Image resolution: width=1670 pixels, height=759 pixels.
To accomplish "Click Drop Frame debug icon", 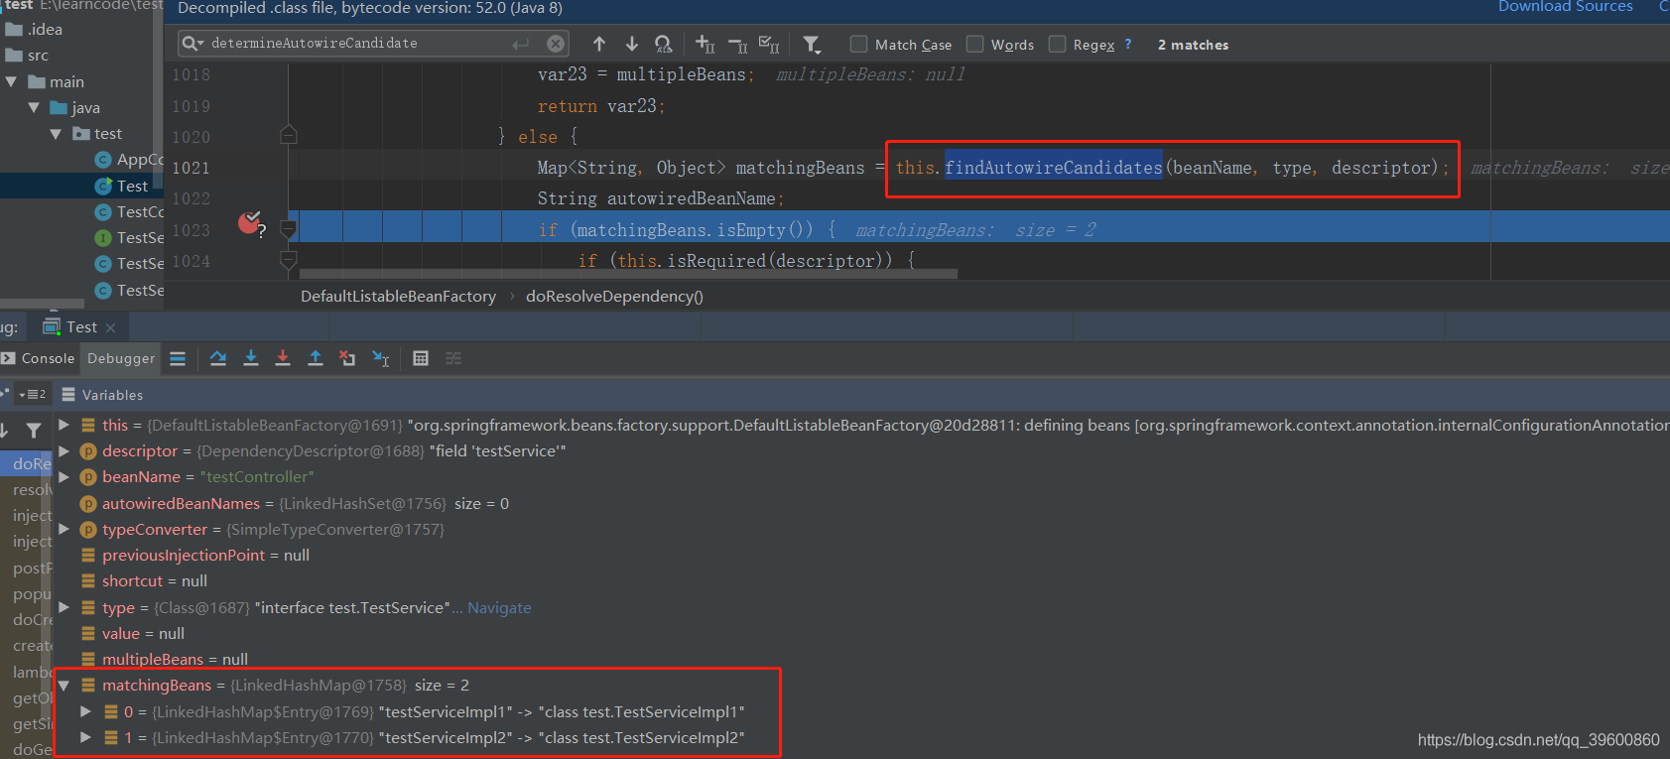I will pos(347,358).
